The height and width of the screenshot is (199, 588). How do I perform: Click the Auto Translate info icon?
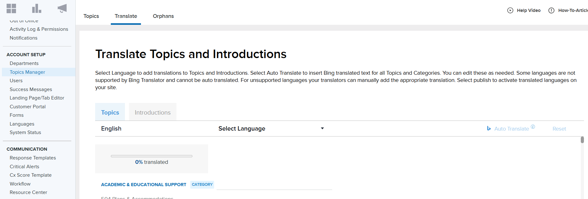pos(533,126)
